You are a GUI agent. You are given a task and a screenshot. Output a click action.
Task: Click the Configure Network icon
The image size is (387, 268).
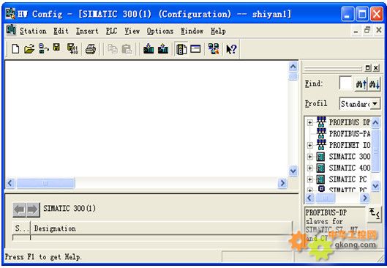point(214,48)
